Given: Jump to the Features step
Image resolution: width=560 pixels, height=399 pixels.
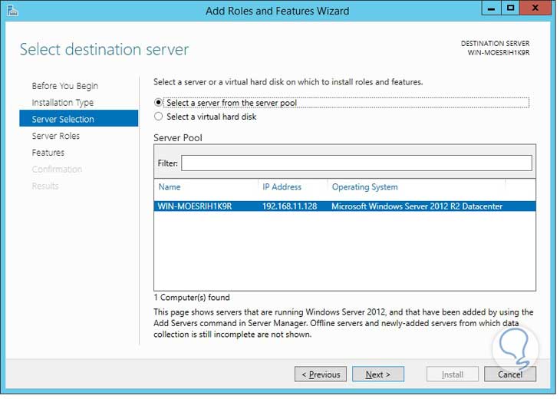Looking at the screenshot, I should pyautogui.click(x=48, y=153).
